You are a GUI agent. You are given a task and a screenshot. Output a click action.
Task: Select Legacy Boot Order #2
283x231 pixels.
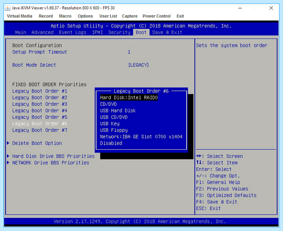(x=40, y=98)
